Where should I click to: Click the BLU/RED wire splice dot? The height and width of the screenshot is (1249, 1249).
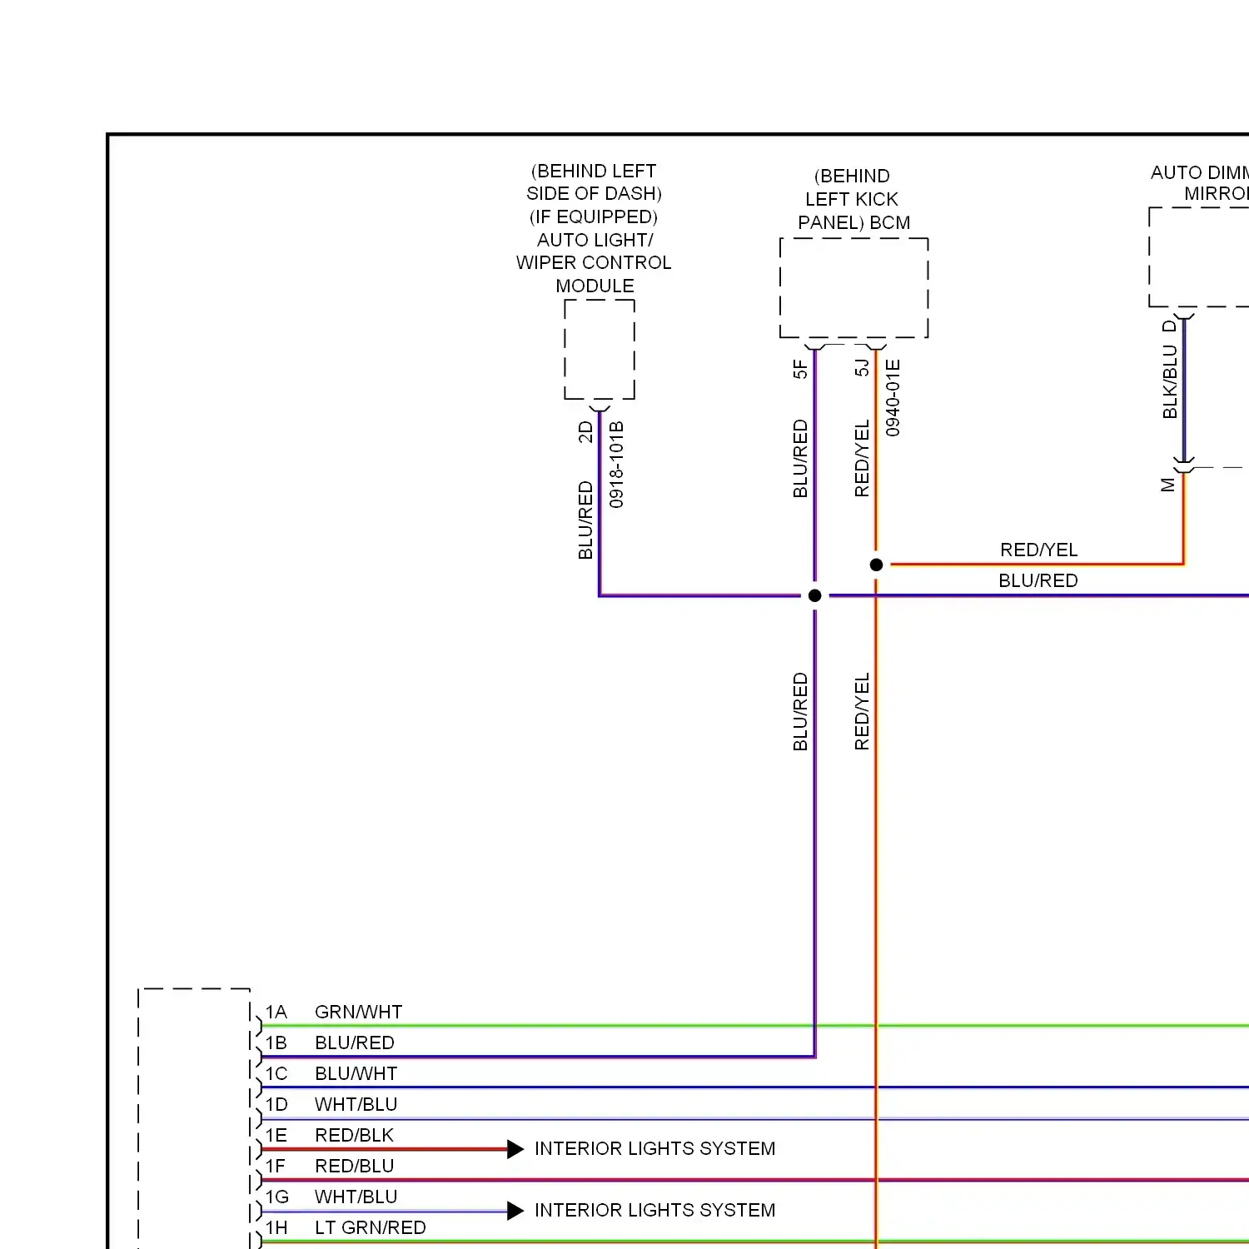tap(814, 595)
